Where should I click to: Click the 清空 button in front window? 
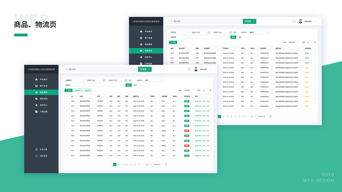[135, 85]
